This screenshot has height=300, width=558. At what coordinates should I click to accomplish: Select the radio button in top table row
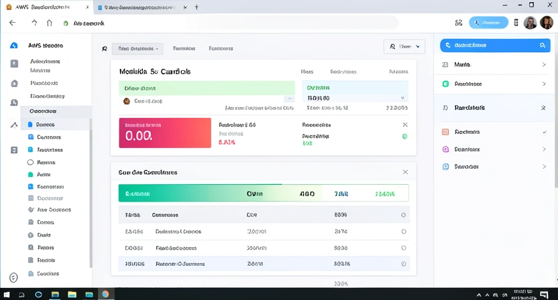pos(403,215)
